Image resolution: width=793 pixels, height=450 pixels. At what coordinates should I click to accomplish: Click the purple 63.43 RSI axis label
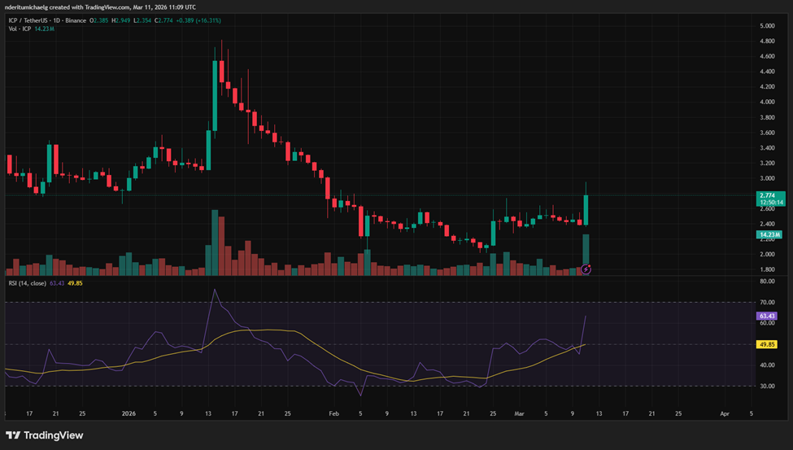[766, 316]
